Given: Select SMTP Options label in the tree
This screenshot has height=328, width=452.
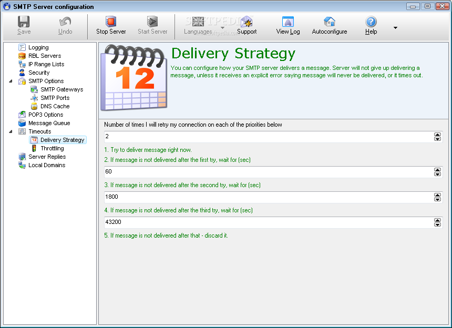Looking at the screenshot, I should pyautogui.click(x=46, y=81).
